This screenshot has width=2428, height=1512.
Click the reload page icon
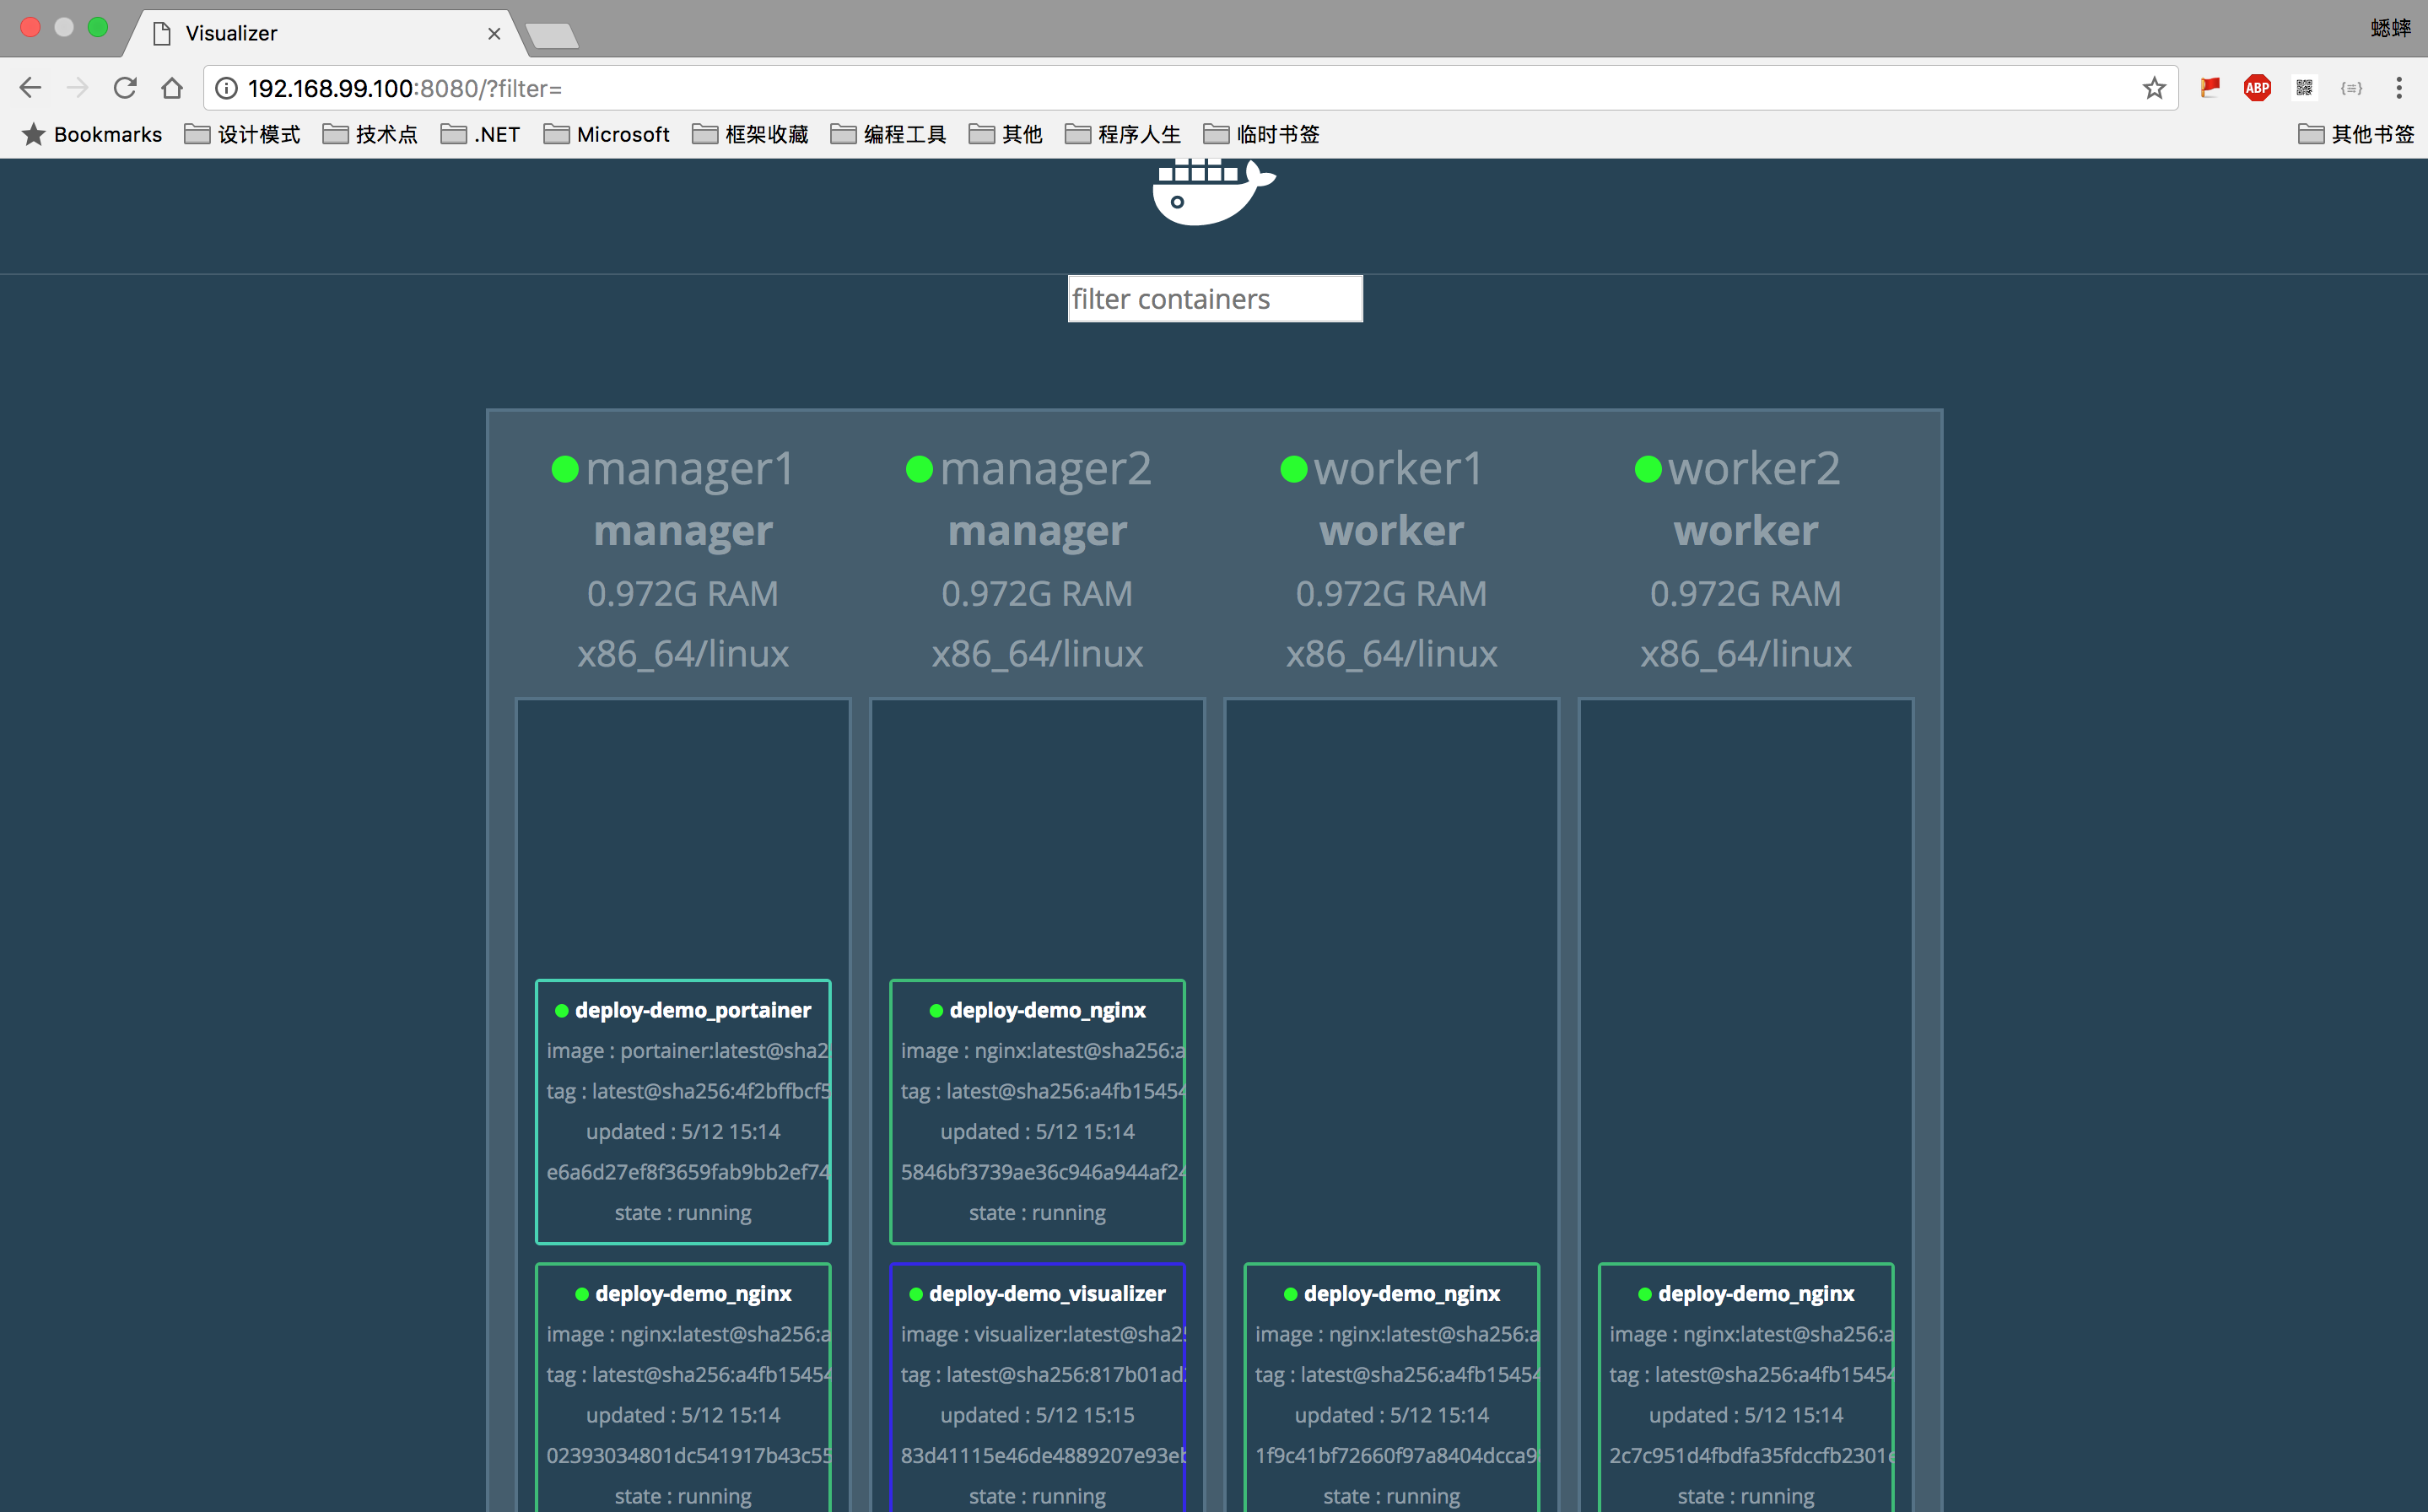125,88
